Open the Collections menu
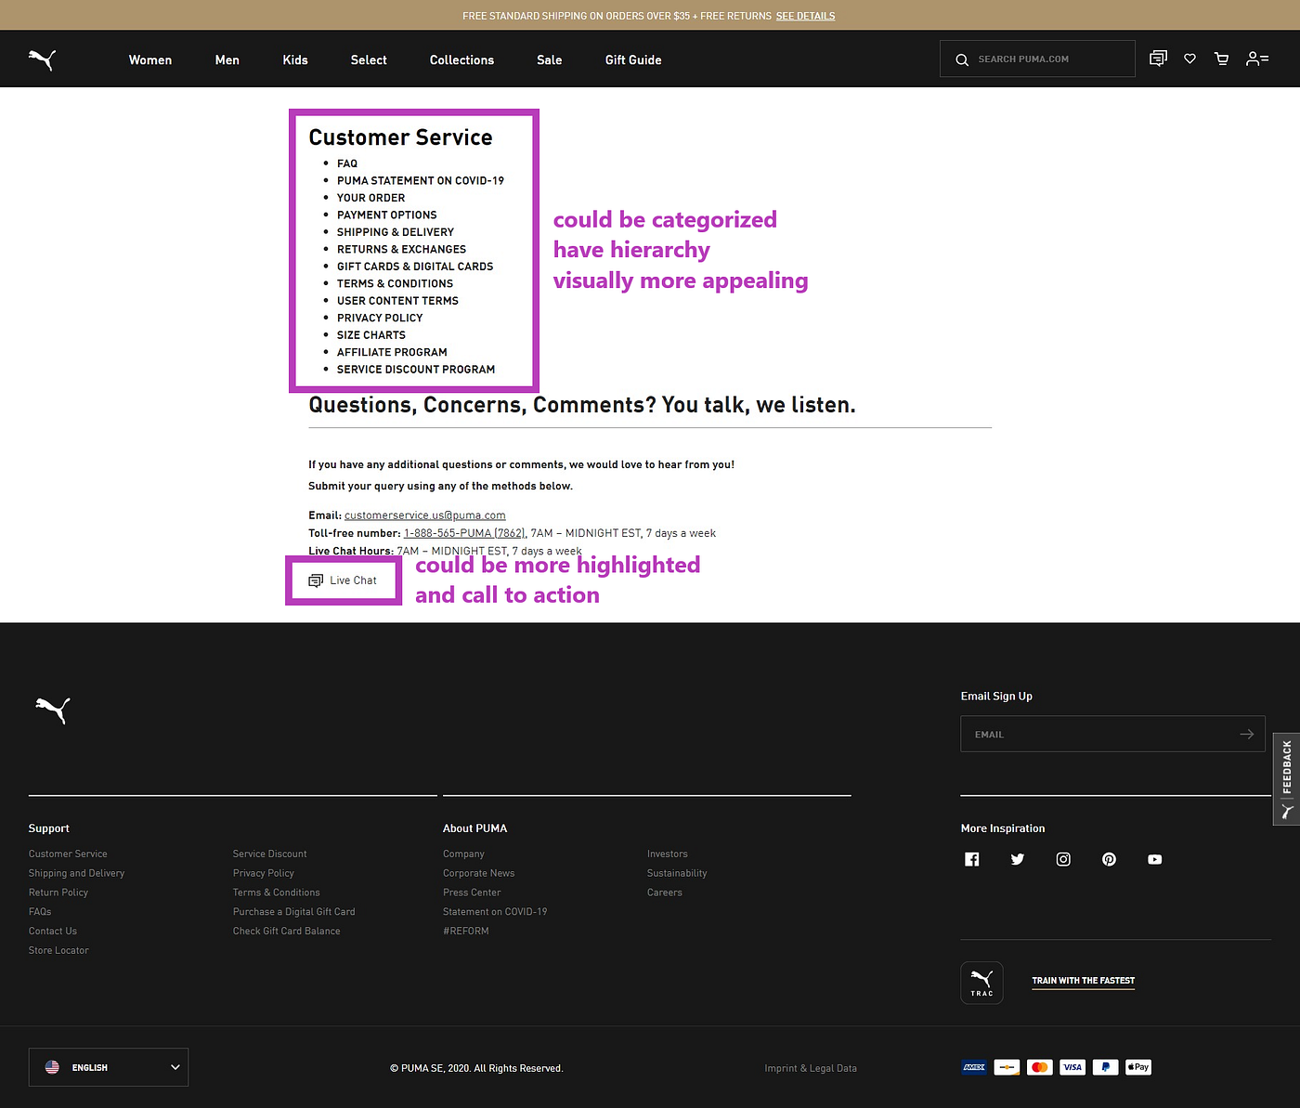Viewport: 1300px width, 1108px height. coord(461,59)
